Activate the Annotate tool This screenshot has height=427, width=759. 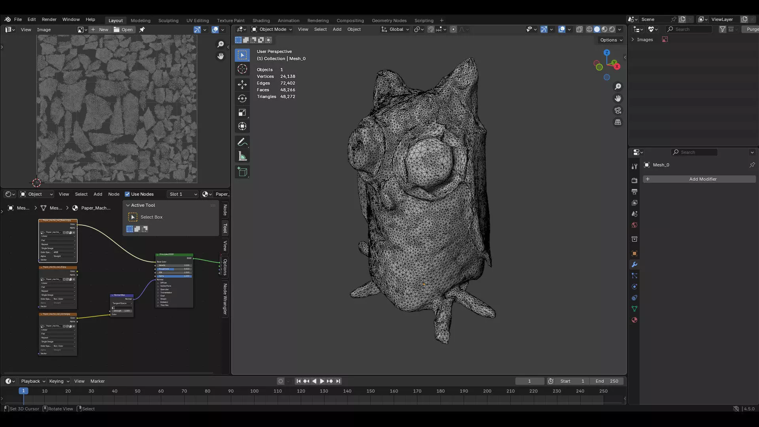pos(242,142)
